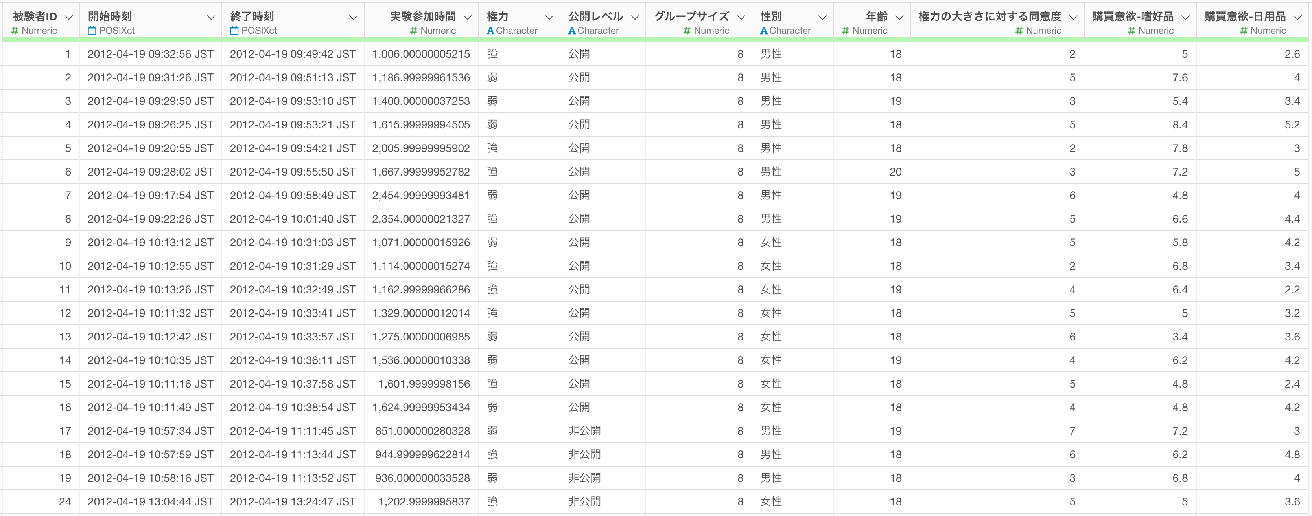
Task: Click start time 2012-04-19 10:58:16 JST
Action: 150,478
